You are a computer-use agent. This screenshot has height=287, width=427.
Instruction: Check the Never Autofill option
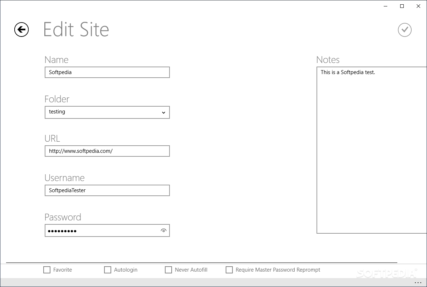(x=168, y=270)
